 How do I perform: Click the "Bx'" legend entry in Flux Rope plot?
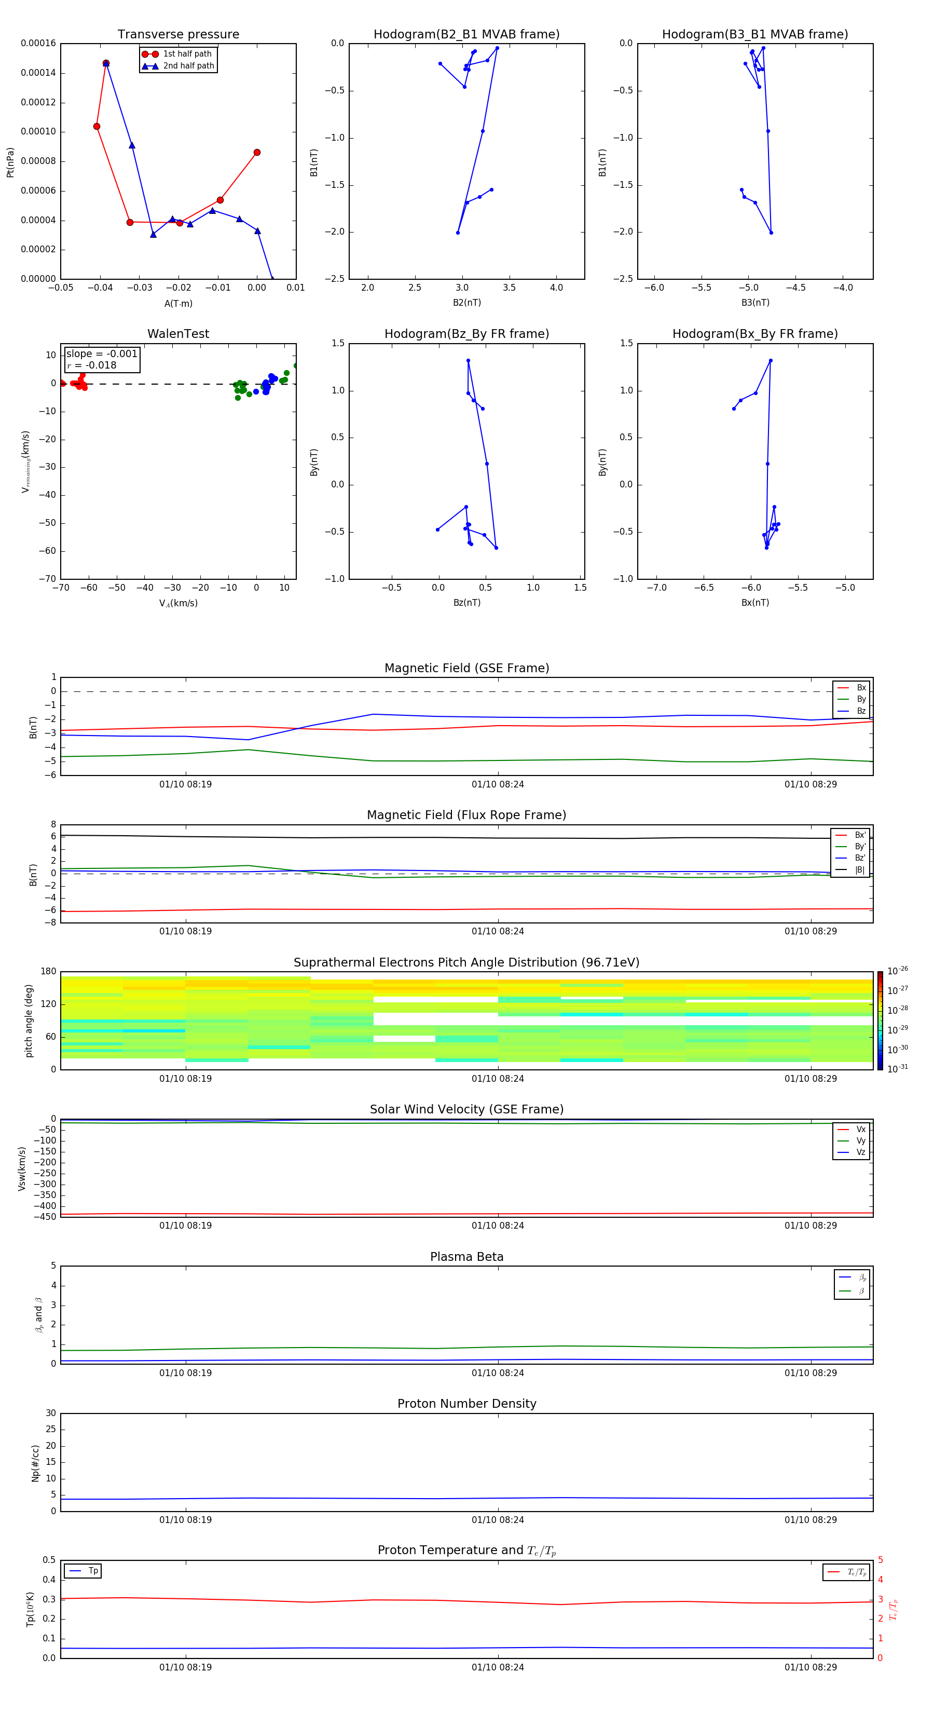point(851,835)
